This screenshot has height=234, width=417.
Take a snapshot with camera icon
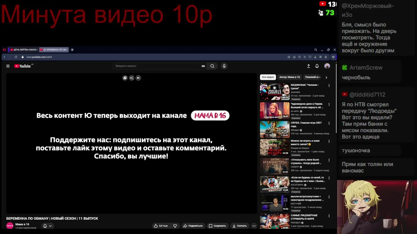click(294, 57)
